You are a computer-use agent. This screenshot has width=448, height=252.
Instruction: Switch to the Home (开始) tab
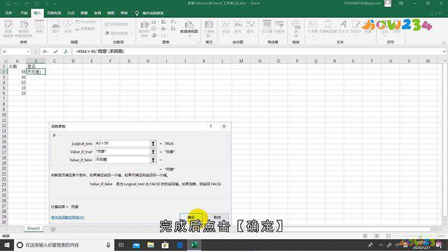pos(24,13)
